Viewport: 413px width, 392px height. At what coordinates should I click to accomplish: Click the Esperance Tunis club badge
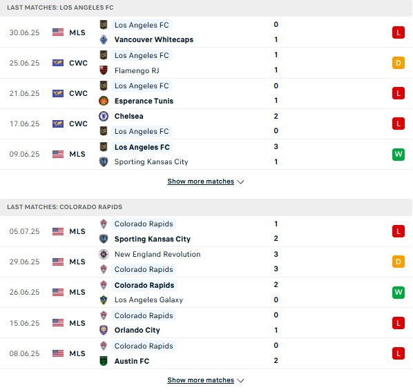tap(104, 101)
